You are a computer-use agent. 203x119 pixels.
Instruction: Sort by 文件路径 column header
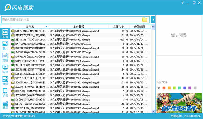tap(79, 27)
